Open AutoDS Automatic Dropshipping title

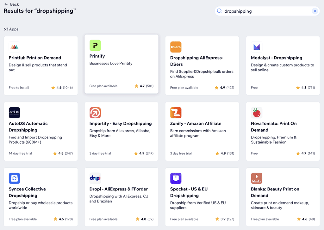pyautogui.click(x=28, y=127)
